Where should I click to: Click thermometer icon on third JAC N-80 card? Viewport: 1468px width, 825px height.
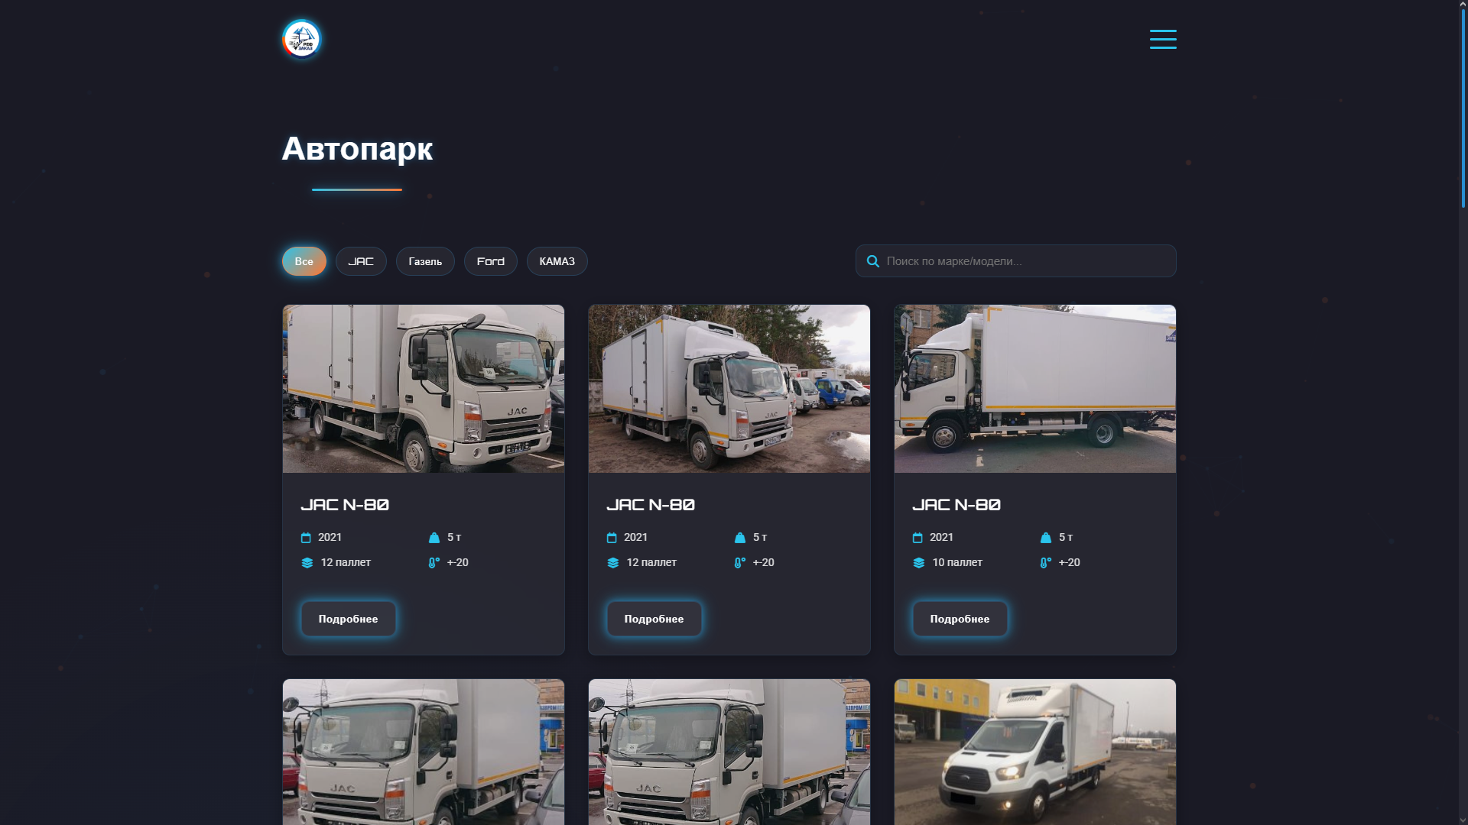pyautogui.click(x=1045, y=563)
